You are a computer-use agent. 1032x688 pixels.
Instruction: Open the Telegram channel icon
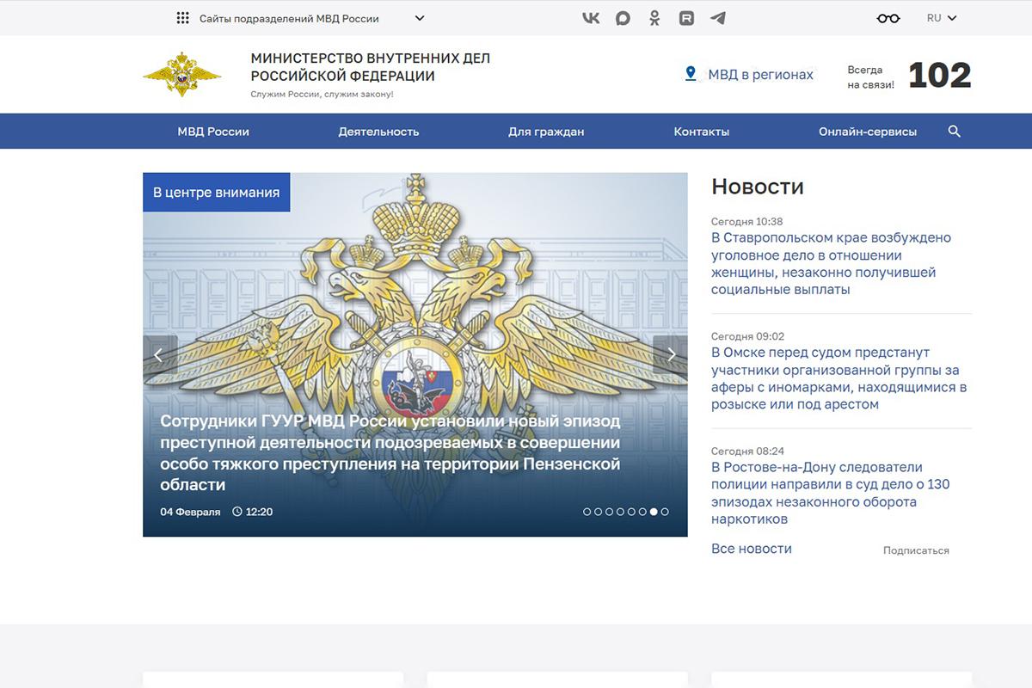[x=718, y=17]
